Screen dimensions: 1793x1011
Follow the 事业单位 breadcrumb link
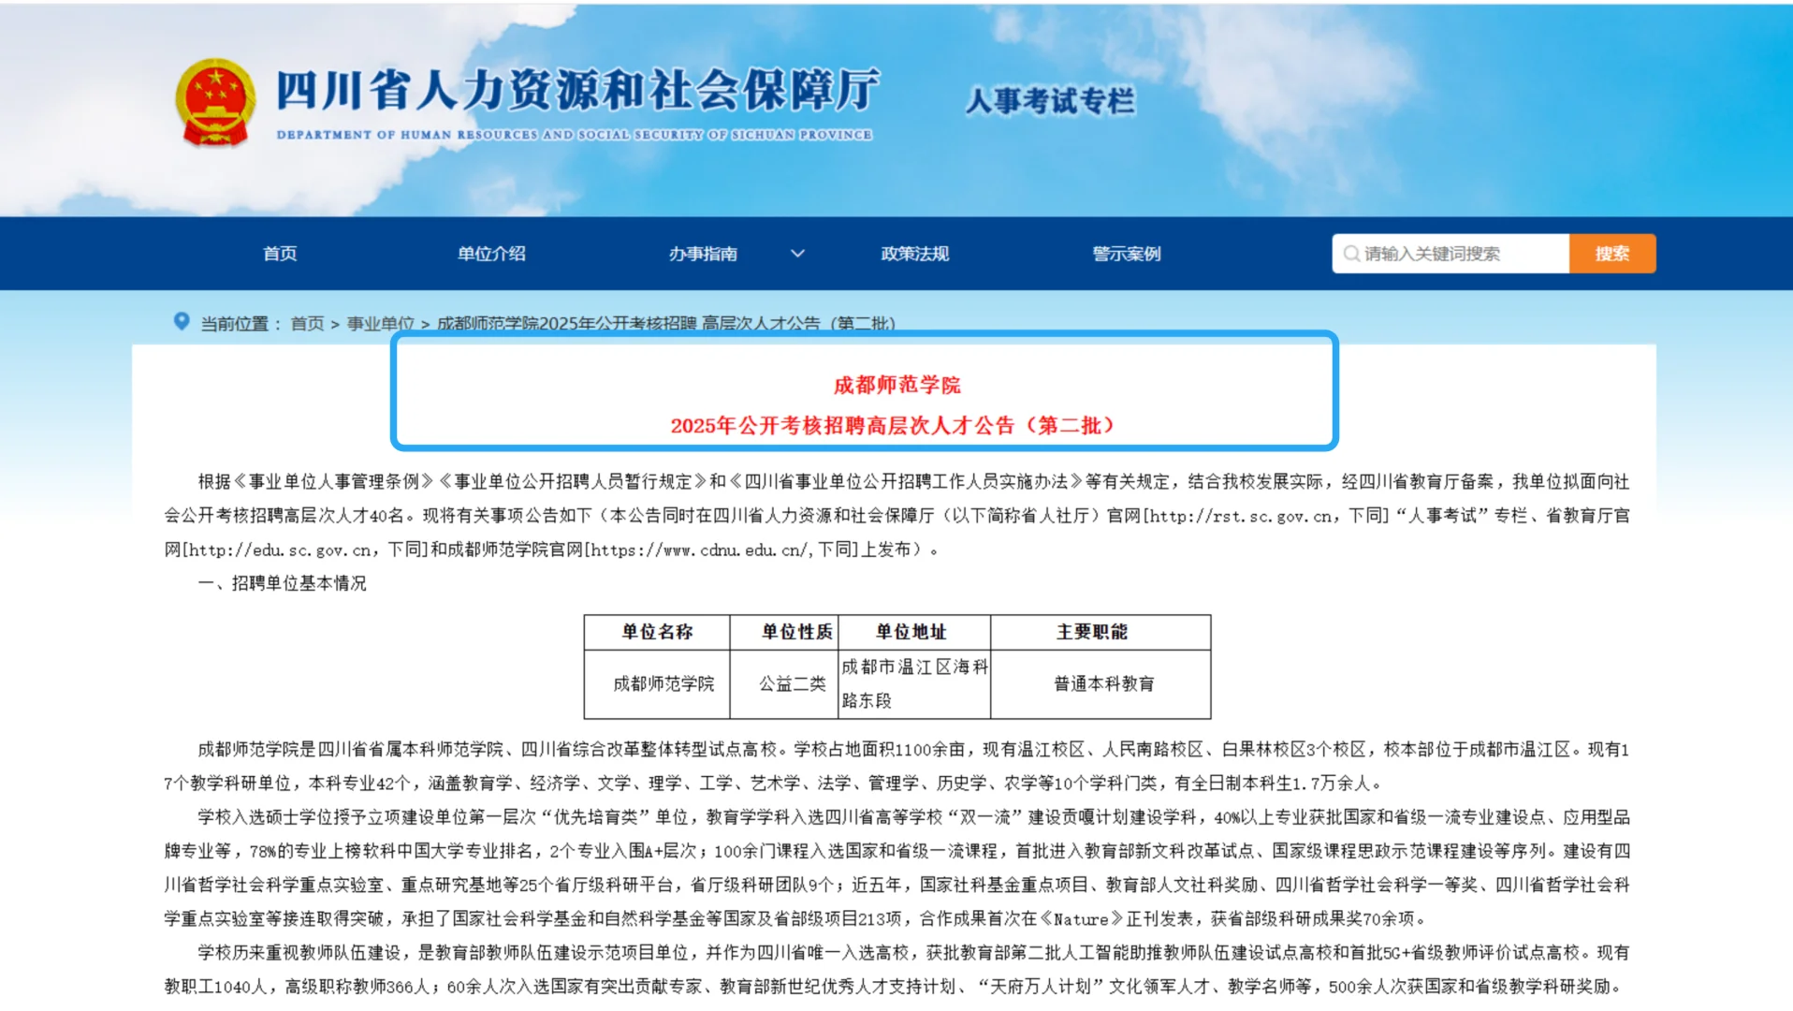pyautogui.click(x=381, y=324)
